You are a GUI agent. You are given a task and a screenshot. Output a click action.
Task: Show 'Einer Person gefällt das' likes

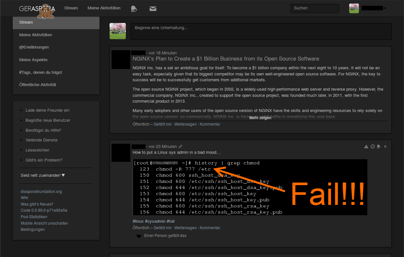coord(165,236)
